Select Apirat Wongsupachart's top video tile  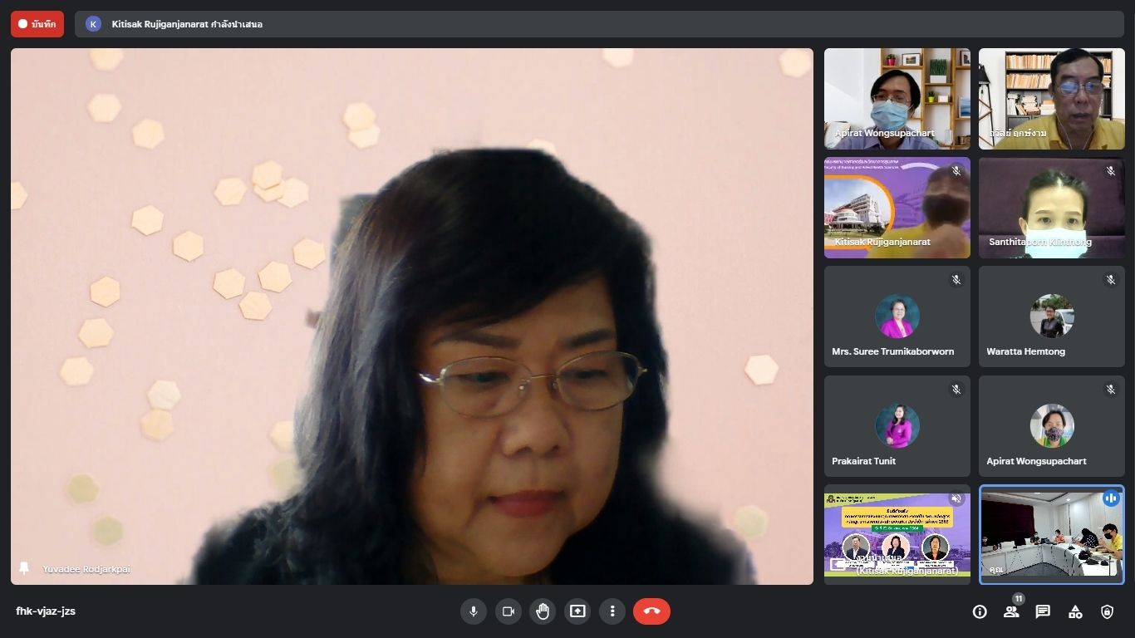point(897,98)
